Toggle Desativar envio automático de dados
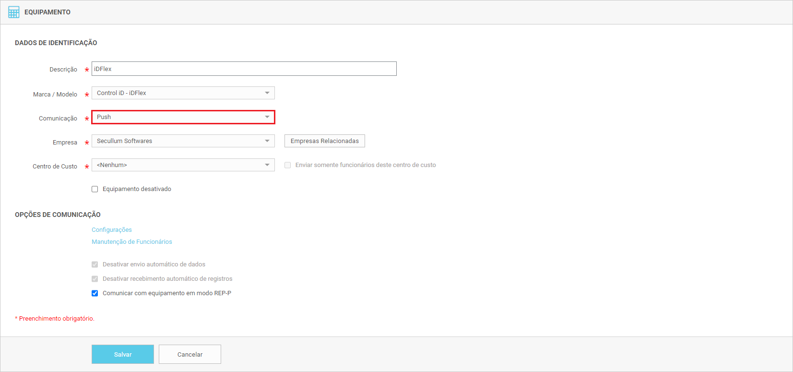The height and width of the screenshot is (372, 793). coord(95,264)
